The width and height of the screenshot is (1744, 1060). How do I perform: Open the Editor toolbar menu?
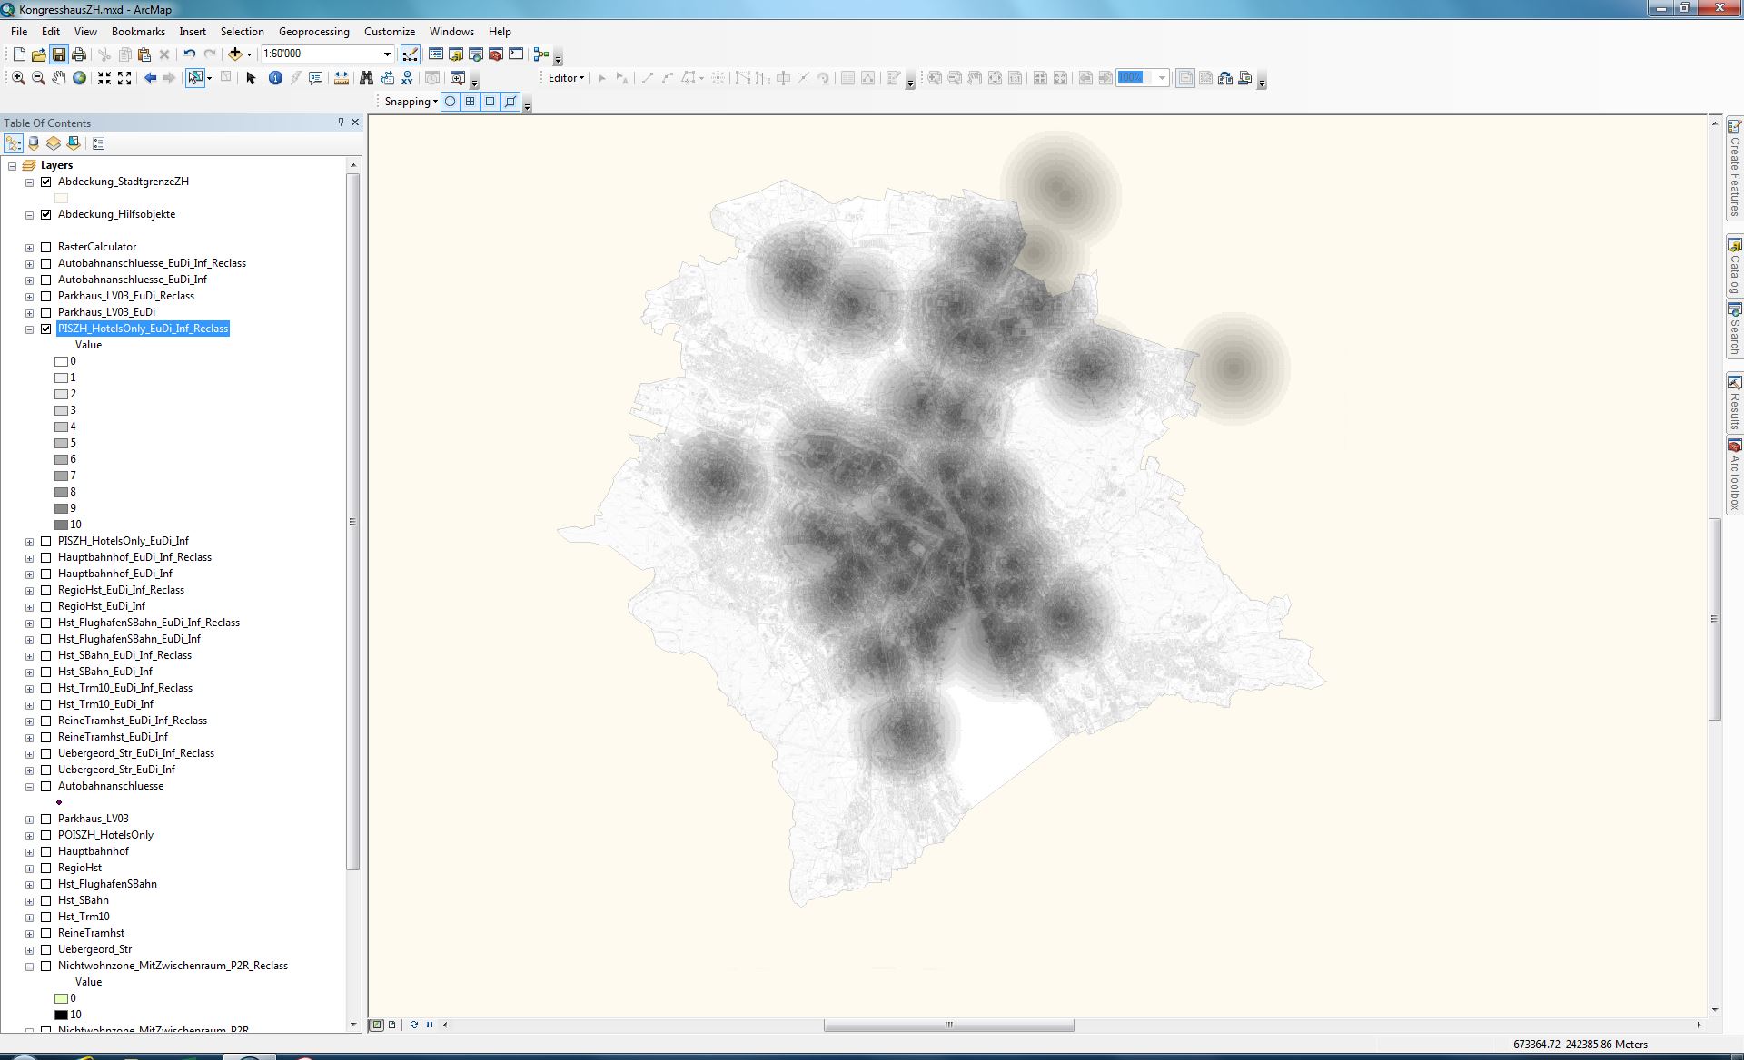[x=566, y=78]
